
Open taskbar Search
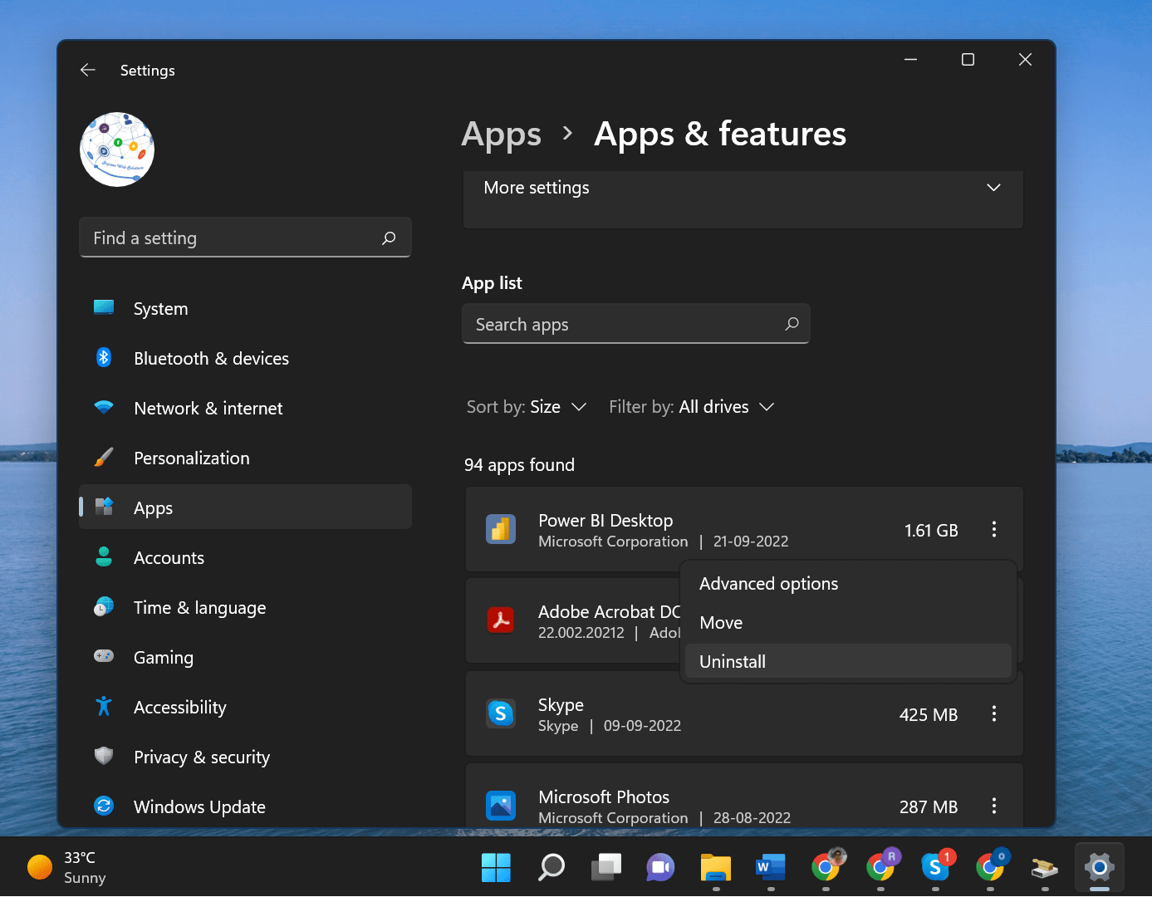[x=551, y=868]
